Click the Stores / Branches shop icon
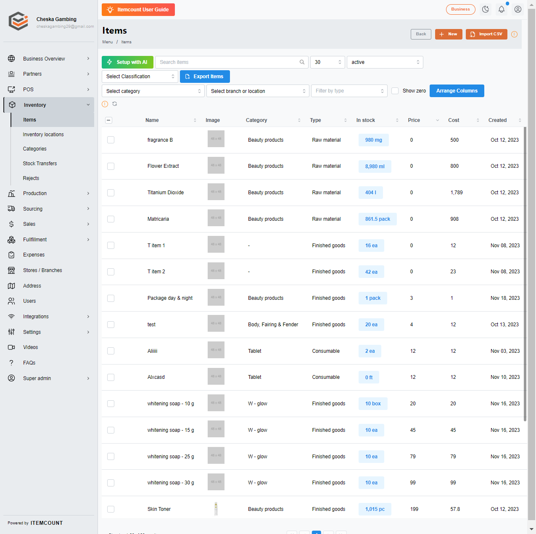Viewport: 536px width, 534px height. (11, 270)
